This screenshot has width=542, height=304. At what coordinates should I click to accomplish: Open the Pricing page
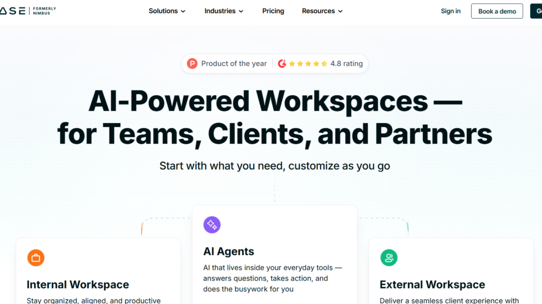pos(273,11)
